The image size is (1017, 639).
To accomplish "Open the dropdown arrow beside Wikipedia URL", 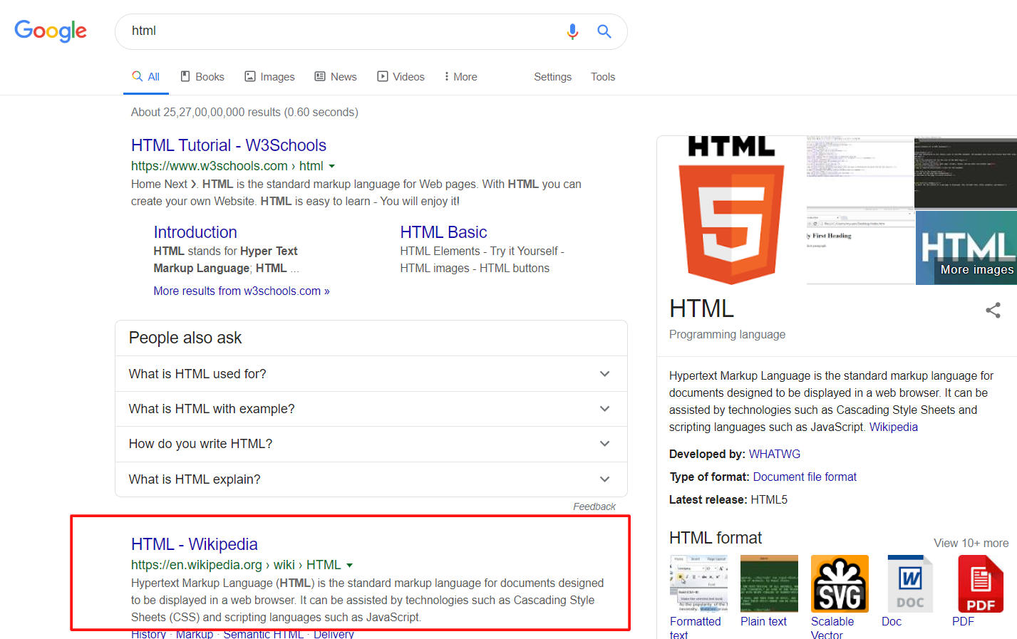I will tap(349, 565).
